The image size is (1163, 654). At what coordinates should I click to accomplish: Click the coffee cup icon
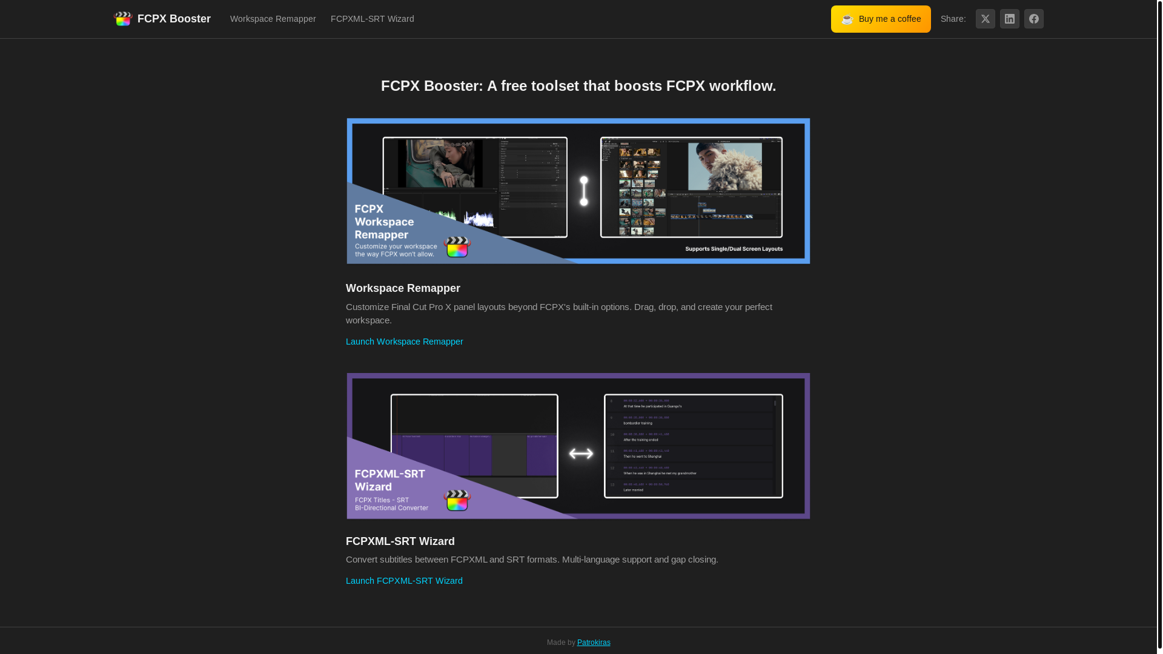[x=847, y=19]
